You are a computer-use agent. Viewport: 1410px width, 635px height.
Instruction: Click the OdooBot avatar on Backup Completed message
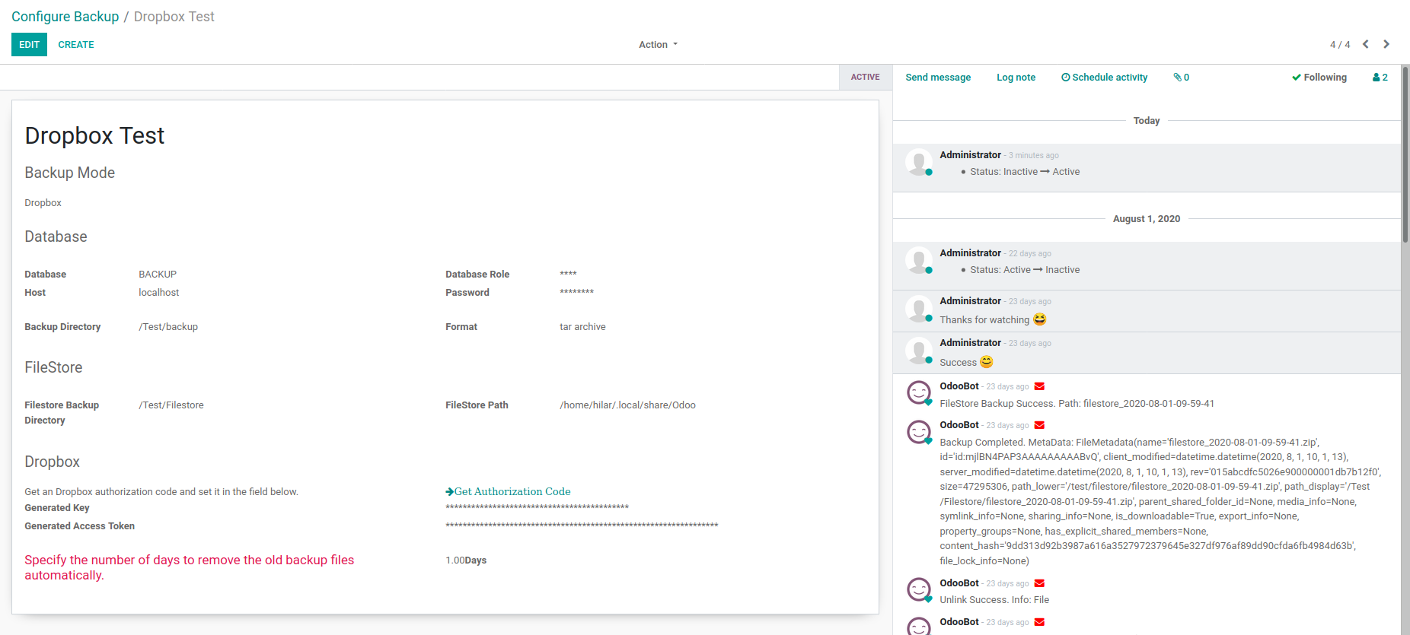(919, 432)
